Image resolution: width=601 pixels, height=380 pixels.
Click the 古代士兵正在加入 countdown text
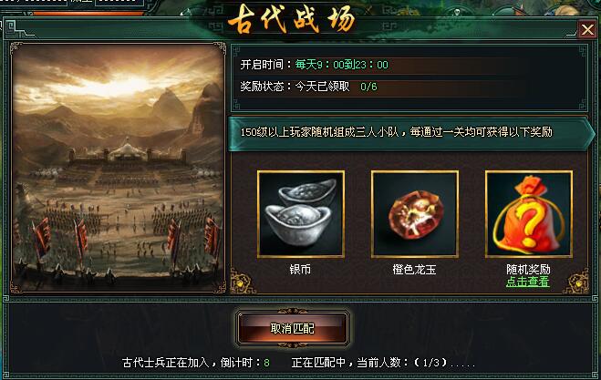pos(195,363)
